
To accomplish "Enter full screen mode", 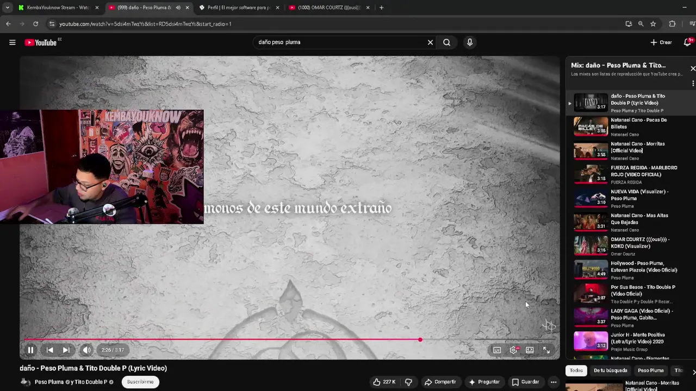I will [x=546, y=350].
